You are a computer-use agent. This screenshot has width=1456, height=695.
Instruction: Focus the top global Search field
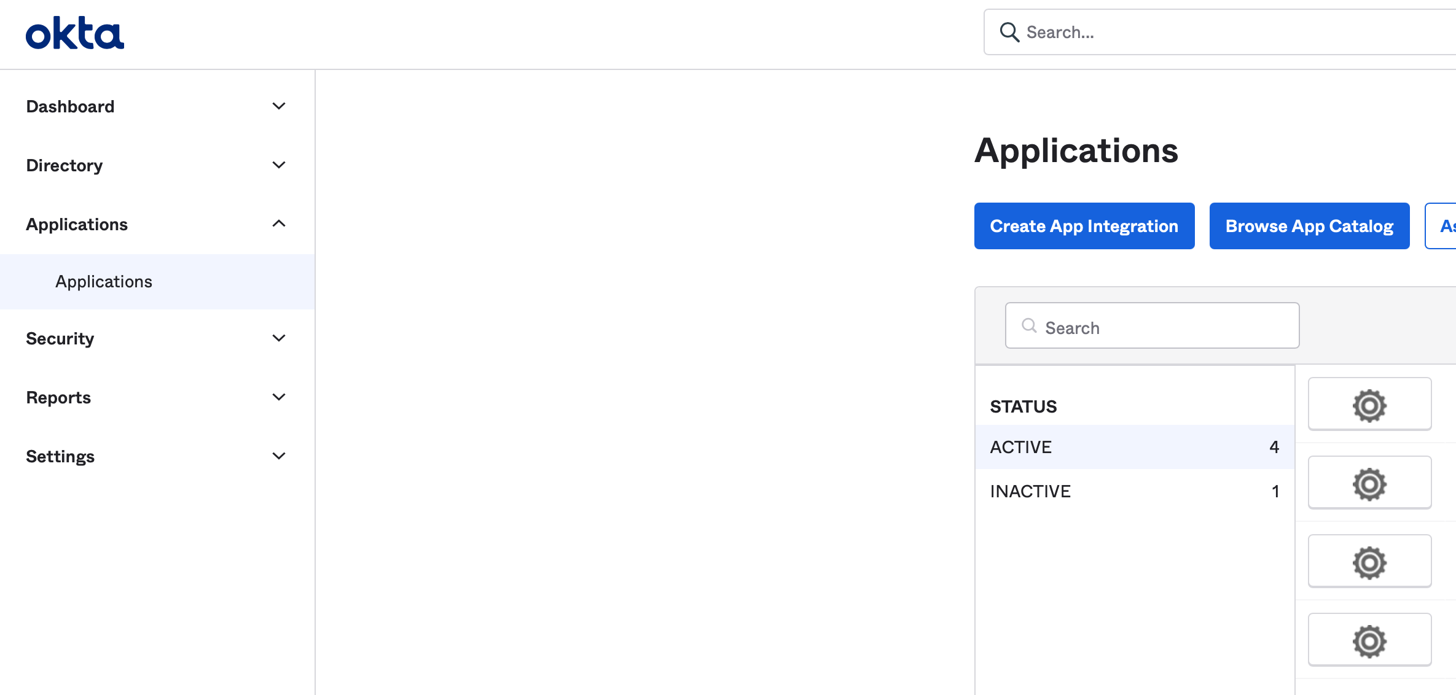pyautogui.click(x=1220, y=32)
